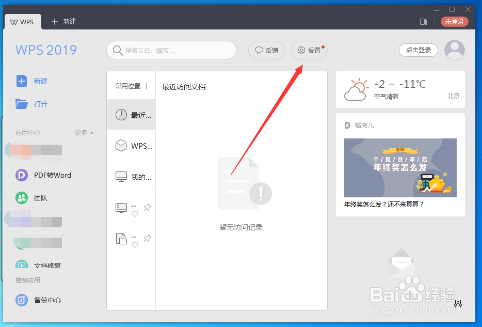The image size is (482, 327).
Task: Click the 空气清新 air quality text
Action: point(387,97)
